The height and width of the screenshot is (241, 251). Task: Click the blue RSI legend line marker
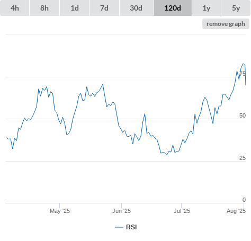(119, 227)
